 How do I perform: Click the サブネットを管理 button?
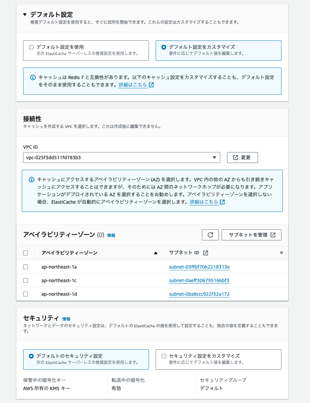(x=252, y=235)
